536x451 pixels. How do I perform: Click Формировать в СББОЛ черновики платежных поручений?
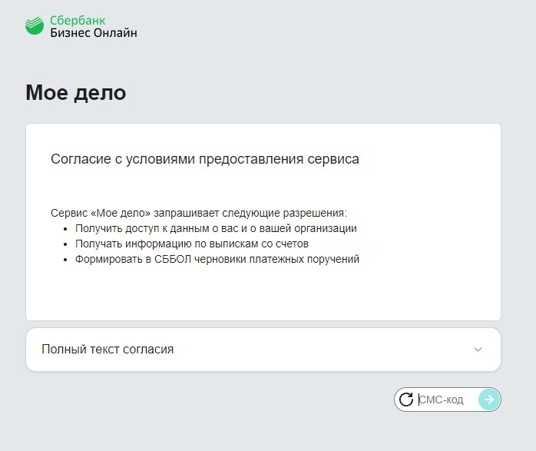point(217,259)
